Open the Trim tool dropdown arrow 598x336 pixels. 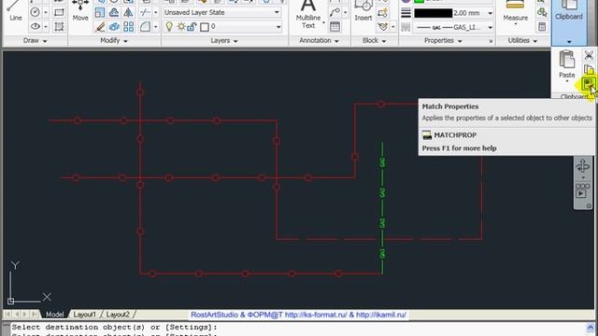pyautogui.click(x=155, y=12)
